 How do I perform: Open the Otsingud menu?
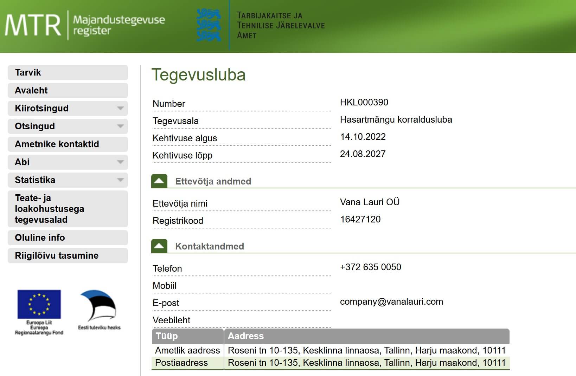tap(68, 126)
